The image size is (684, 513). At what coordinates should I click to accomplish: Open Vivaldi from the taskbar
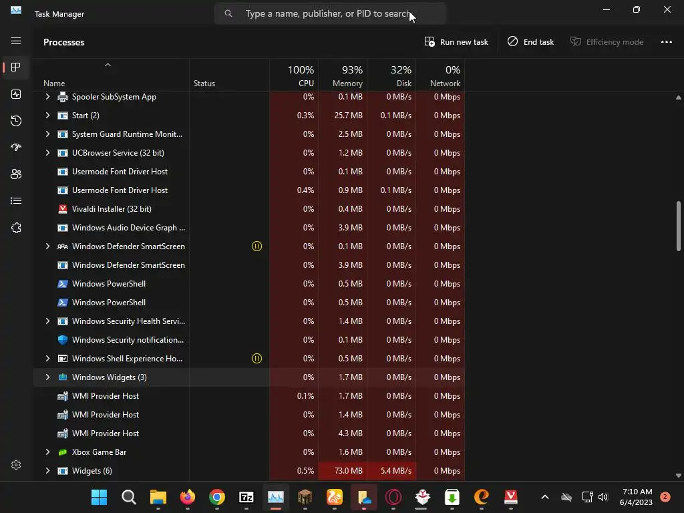pos(511,497)
